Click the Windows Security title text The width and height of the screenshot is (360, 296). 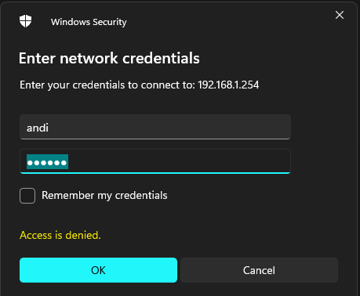pos(89,22)
